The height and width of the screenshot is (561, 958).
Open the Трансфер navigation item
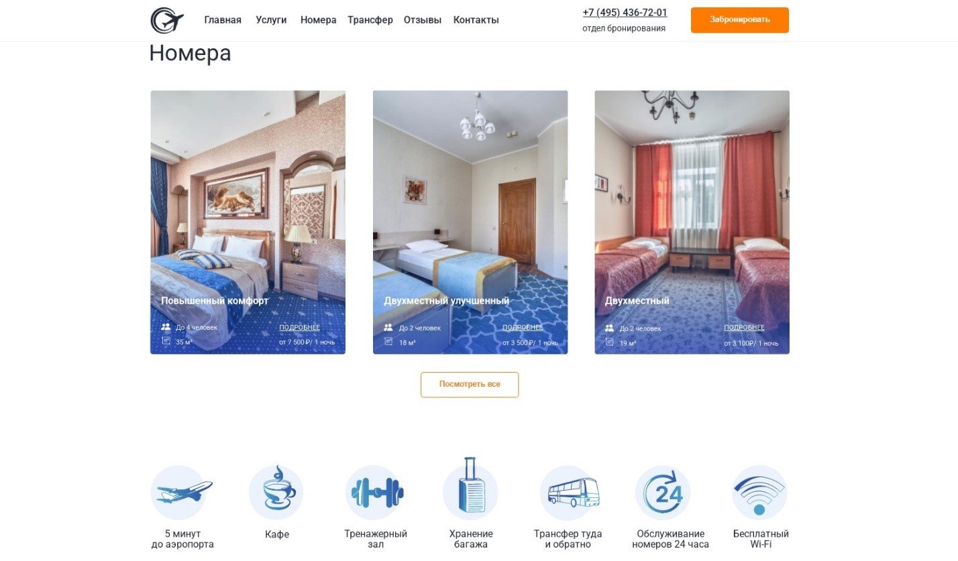(370, 20)
